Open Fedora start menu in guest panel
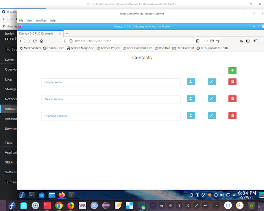264x211 pixels. (x=22, y=195)
